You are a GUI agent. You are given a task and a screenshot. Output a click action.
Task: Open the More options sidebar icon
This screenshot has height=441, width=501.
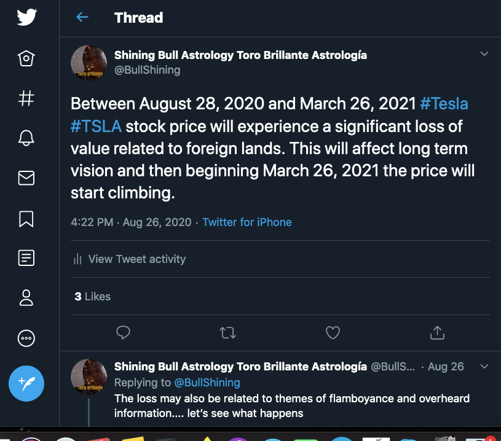[x=26, y=338]
